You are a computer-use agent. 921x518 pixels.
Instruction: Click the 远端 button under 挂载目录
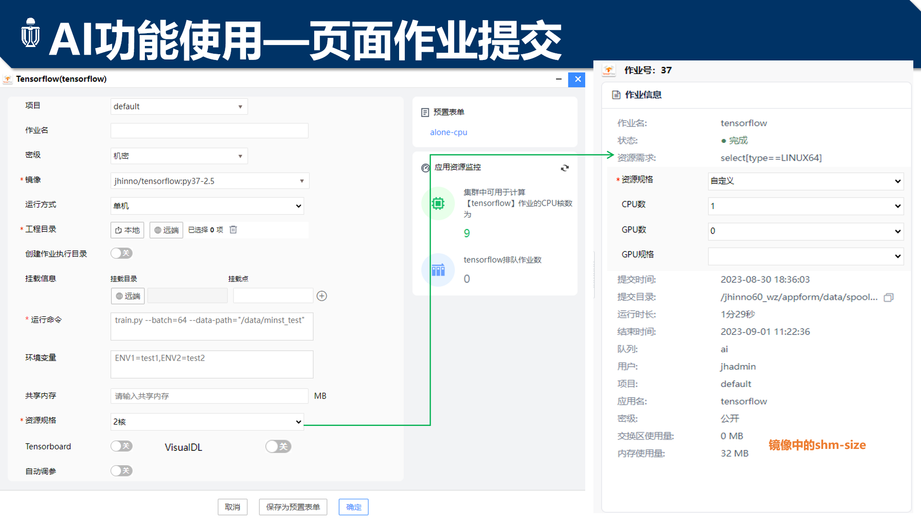coord(128,296)
